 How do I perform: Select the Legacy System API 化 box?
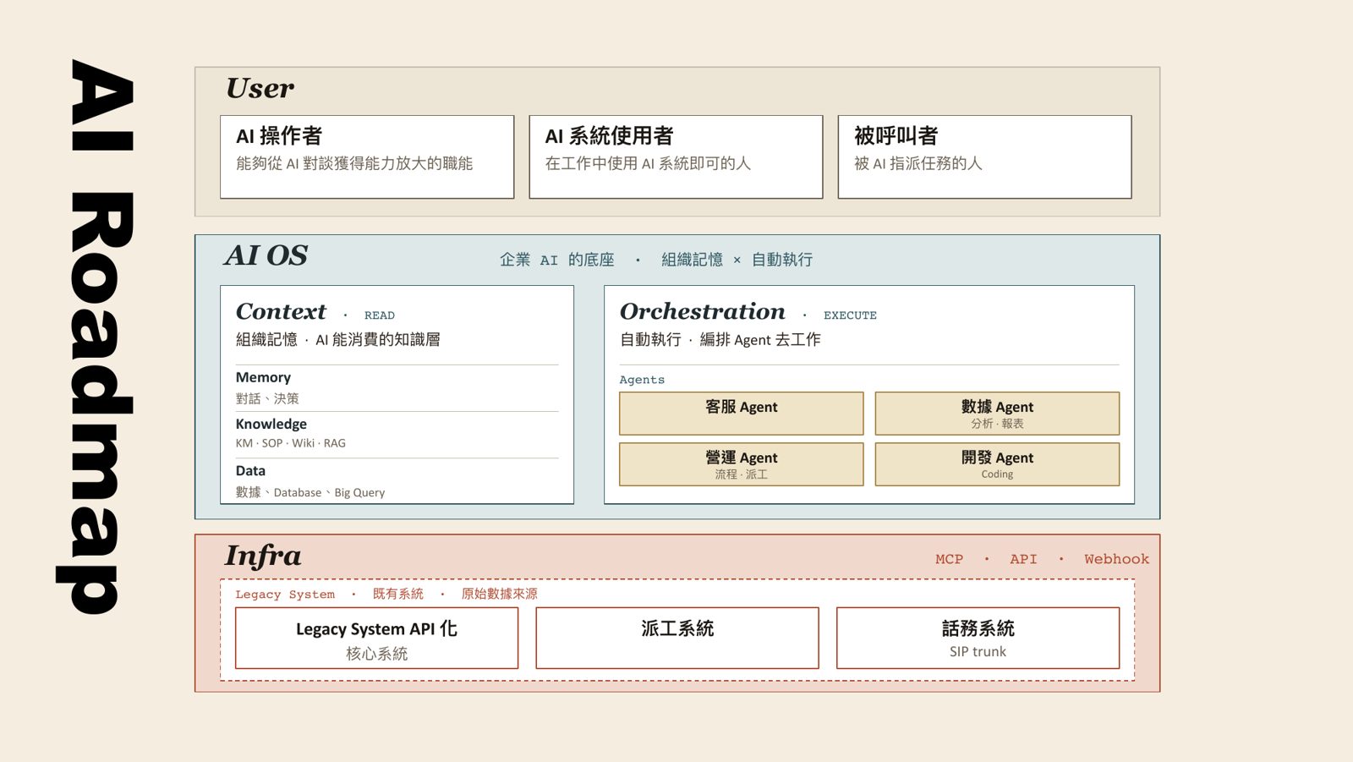(x=376, y=638)
